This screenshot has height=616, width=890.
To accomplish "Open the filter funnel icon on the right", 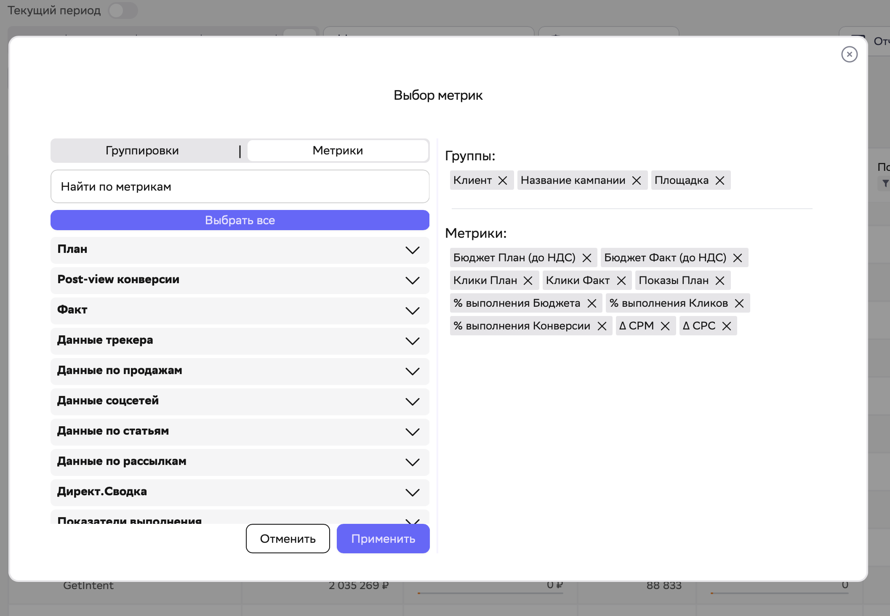I will tap(885, 183).
